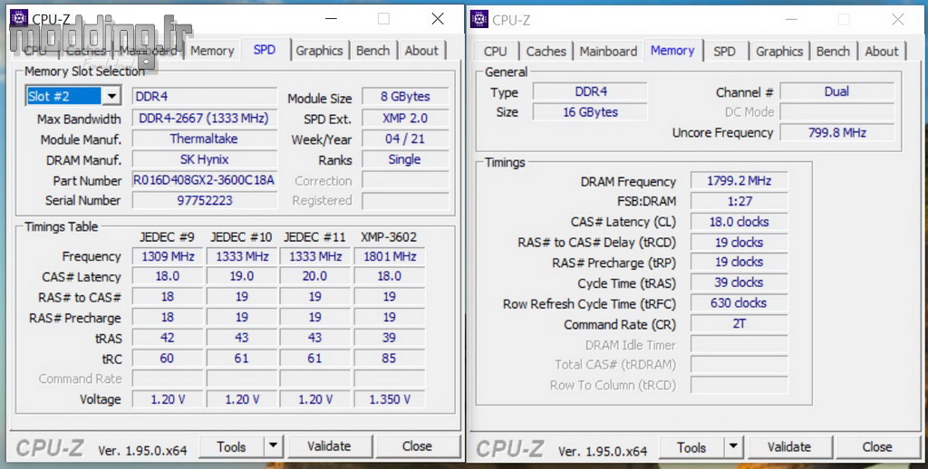Close left CPU-Z window with X
The image size is (928, 469).
tap(438, 19)
